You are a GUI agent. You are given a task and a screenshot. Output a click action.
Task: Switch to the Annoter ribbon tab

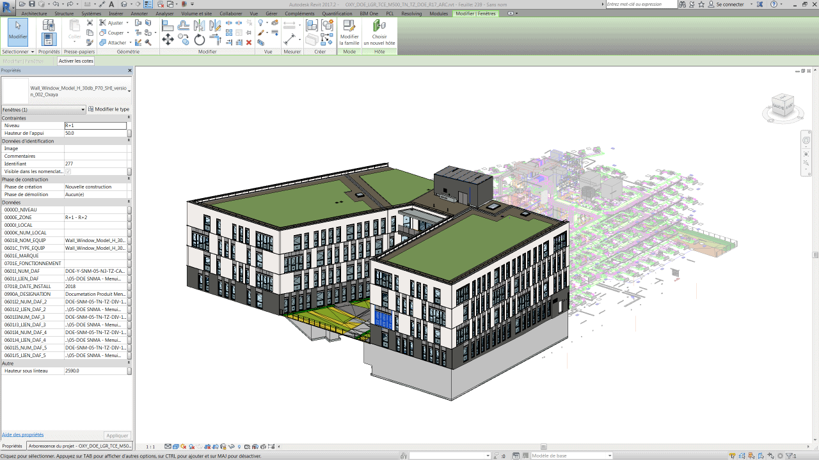tap(139, 13)
